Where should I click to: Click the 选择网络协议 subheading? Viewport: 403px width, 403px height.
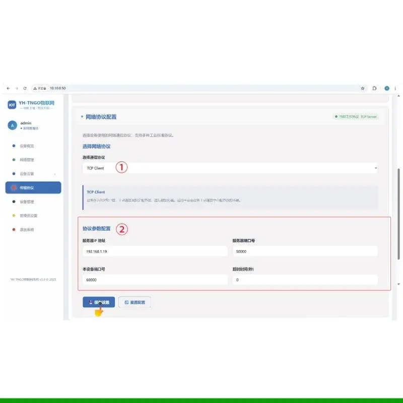[x=96, y=147]
